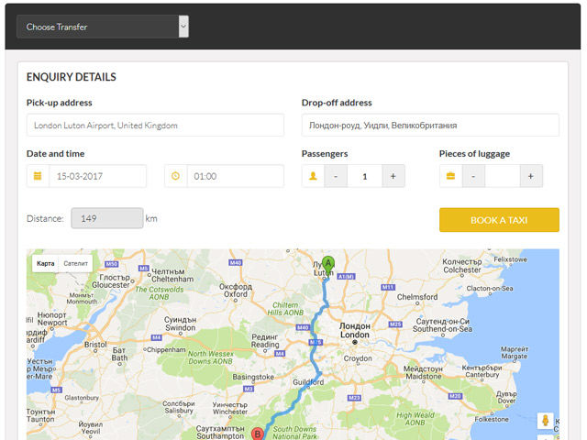Viewport: 587px width, 440px height.
Task: Increase pieces of luggage
Action: (x=531, y=176)
